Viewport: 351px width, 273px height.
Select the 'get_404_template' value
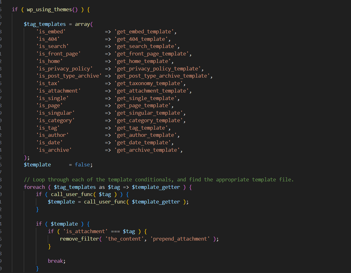[x=141, y=39]
